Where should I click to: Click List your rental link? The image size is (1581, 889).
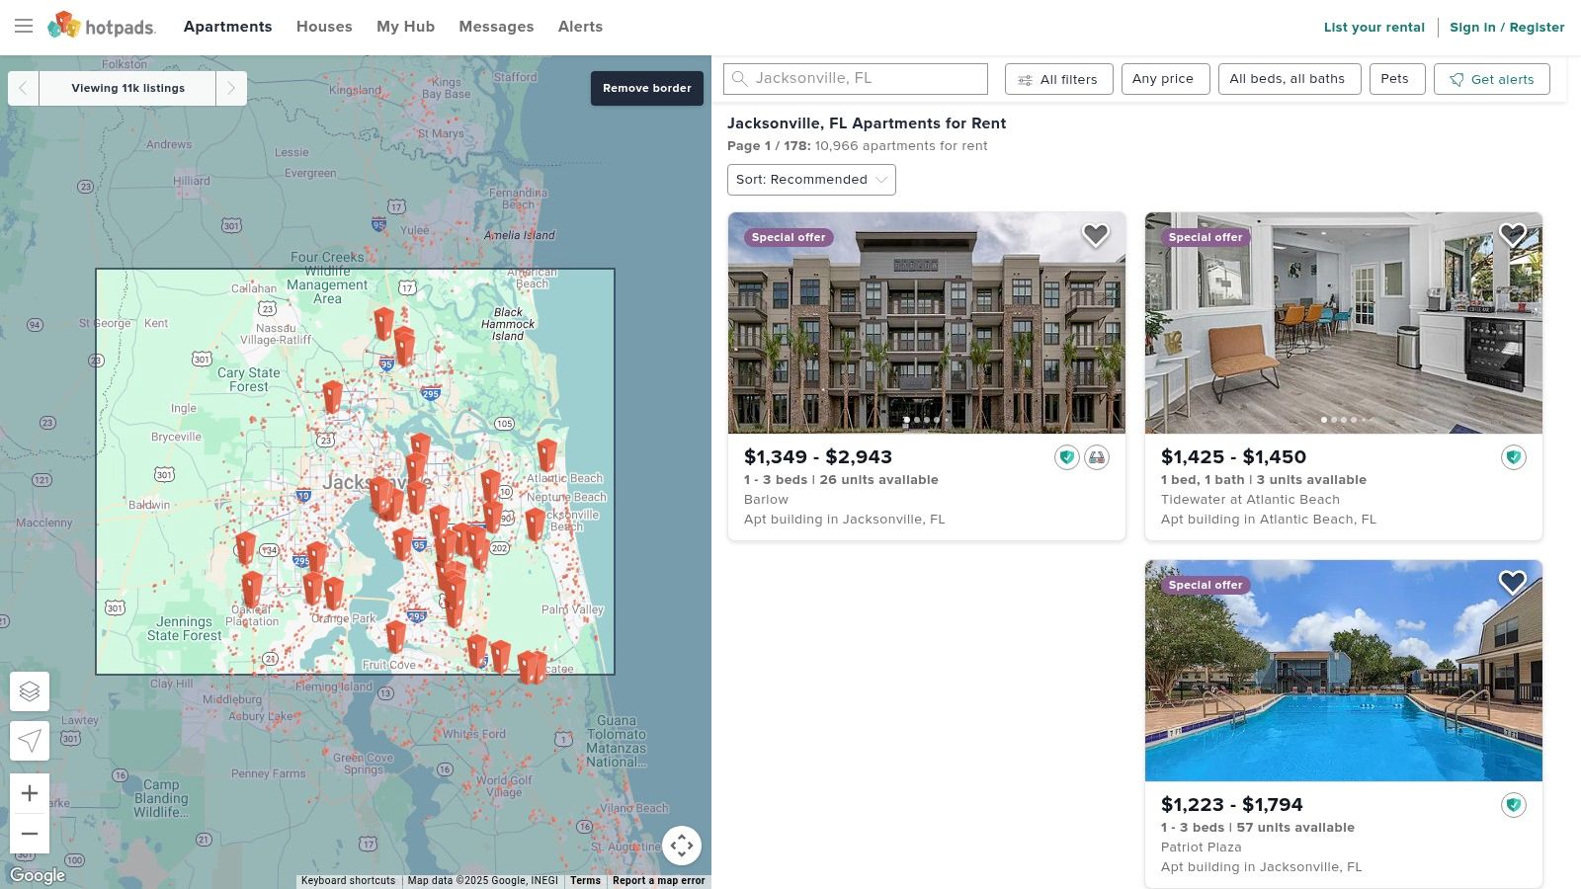pyautogui.click(x=1373, y=28)
